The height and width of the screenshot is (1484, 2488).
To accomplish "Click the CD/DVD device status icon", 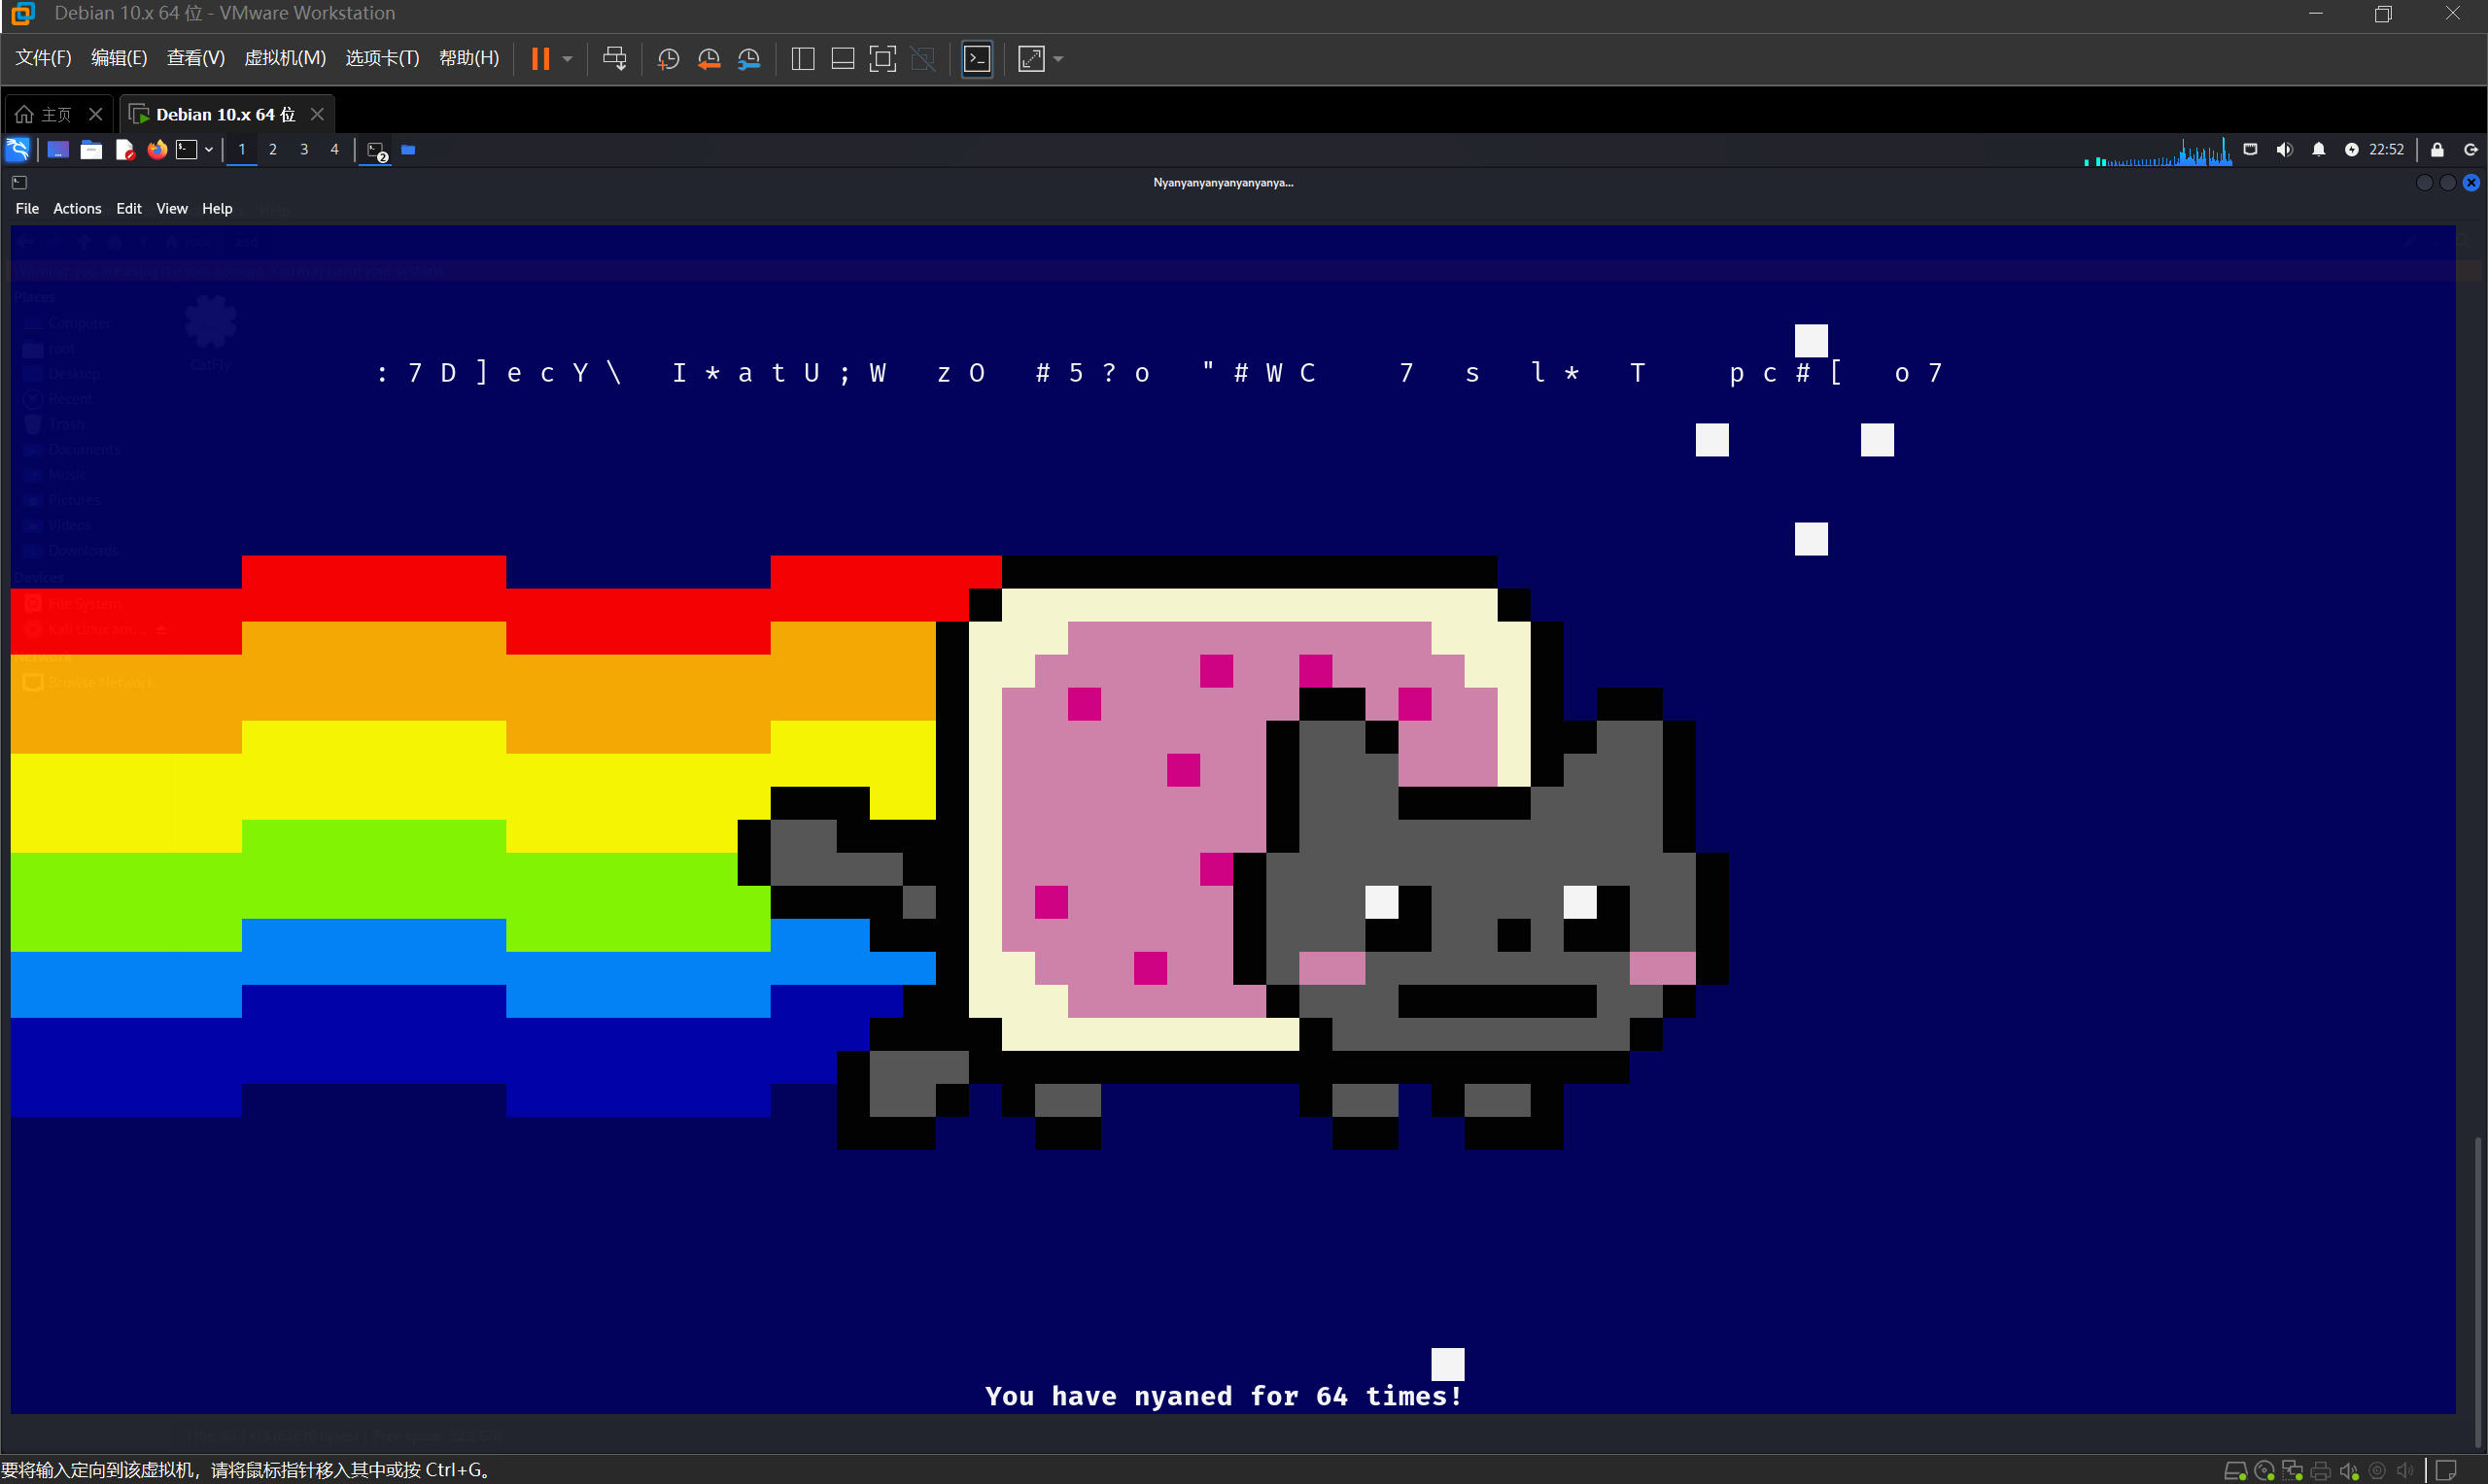I will [2263, 1470].
